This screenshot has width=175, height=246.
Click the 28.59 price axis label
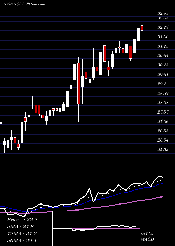click(163, 93)
